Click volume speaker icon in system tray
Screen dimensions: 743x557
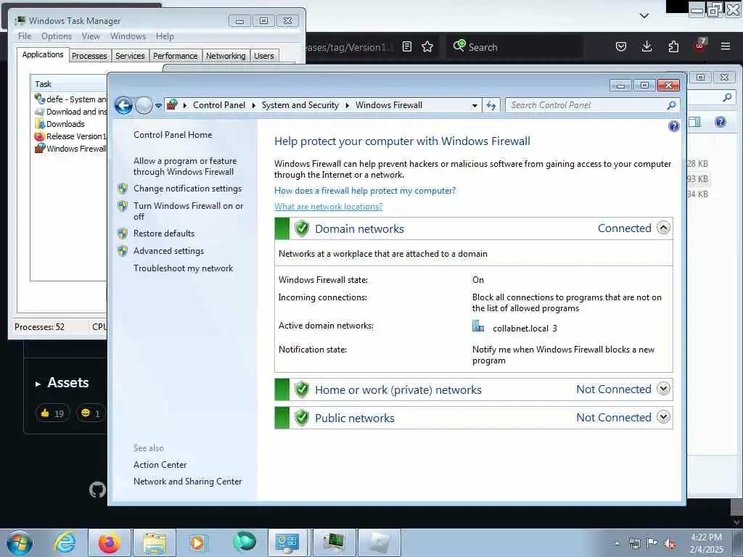click(670, 543)
